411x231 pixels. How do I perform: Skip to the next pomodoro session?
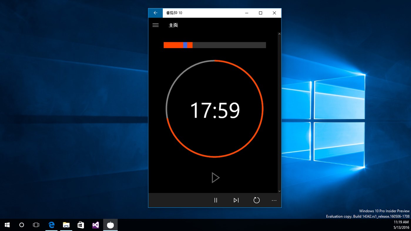236,200
